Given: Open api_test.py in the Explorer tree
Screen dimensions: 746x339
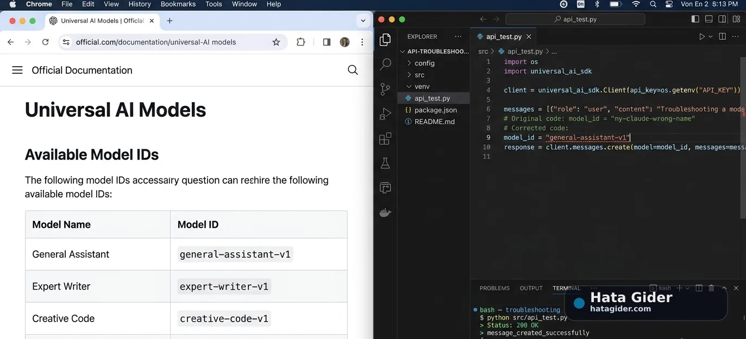Looking at the screenshot, I should pos(434,98).
